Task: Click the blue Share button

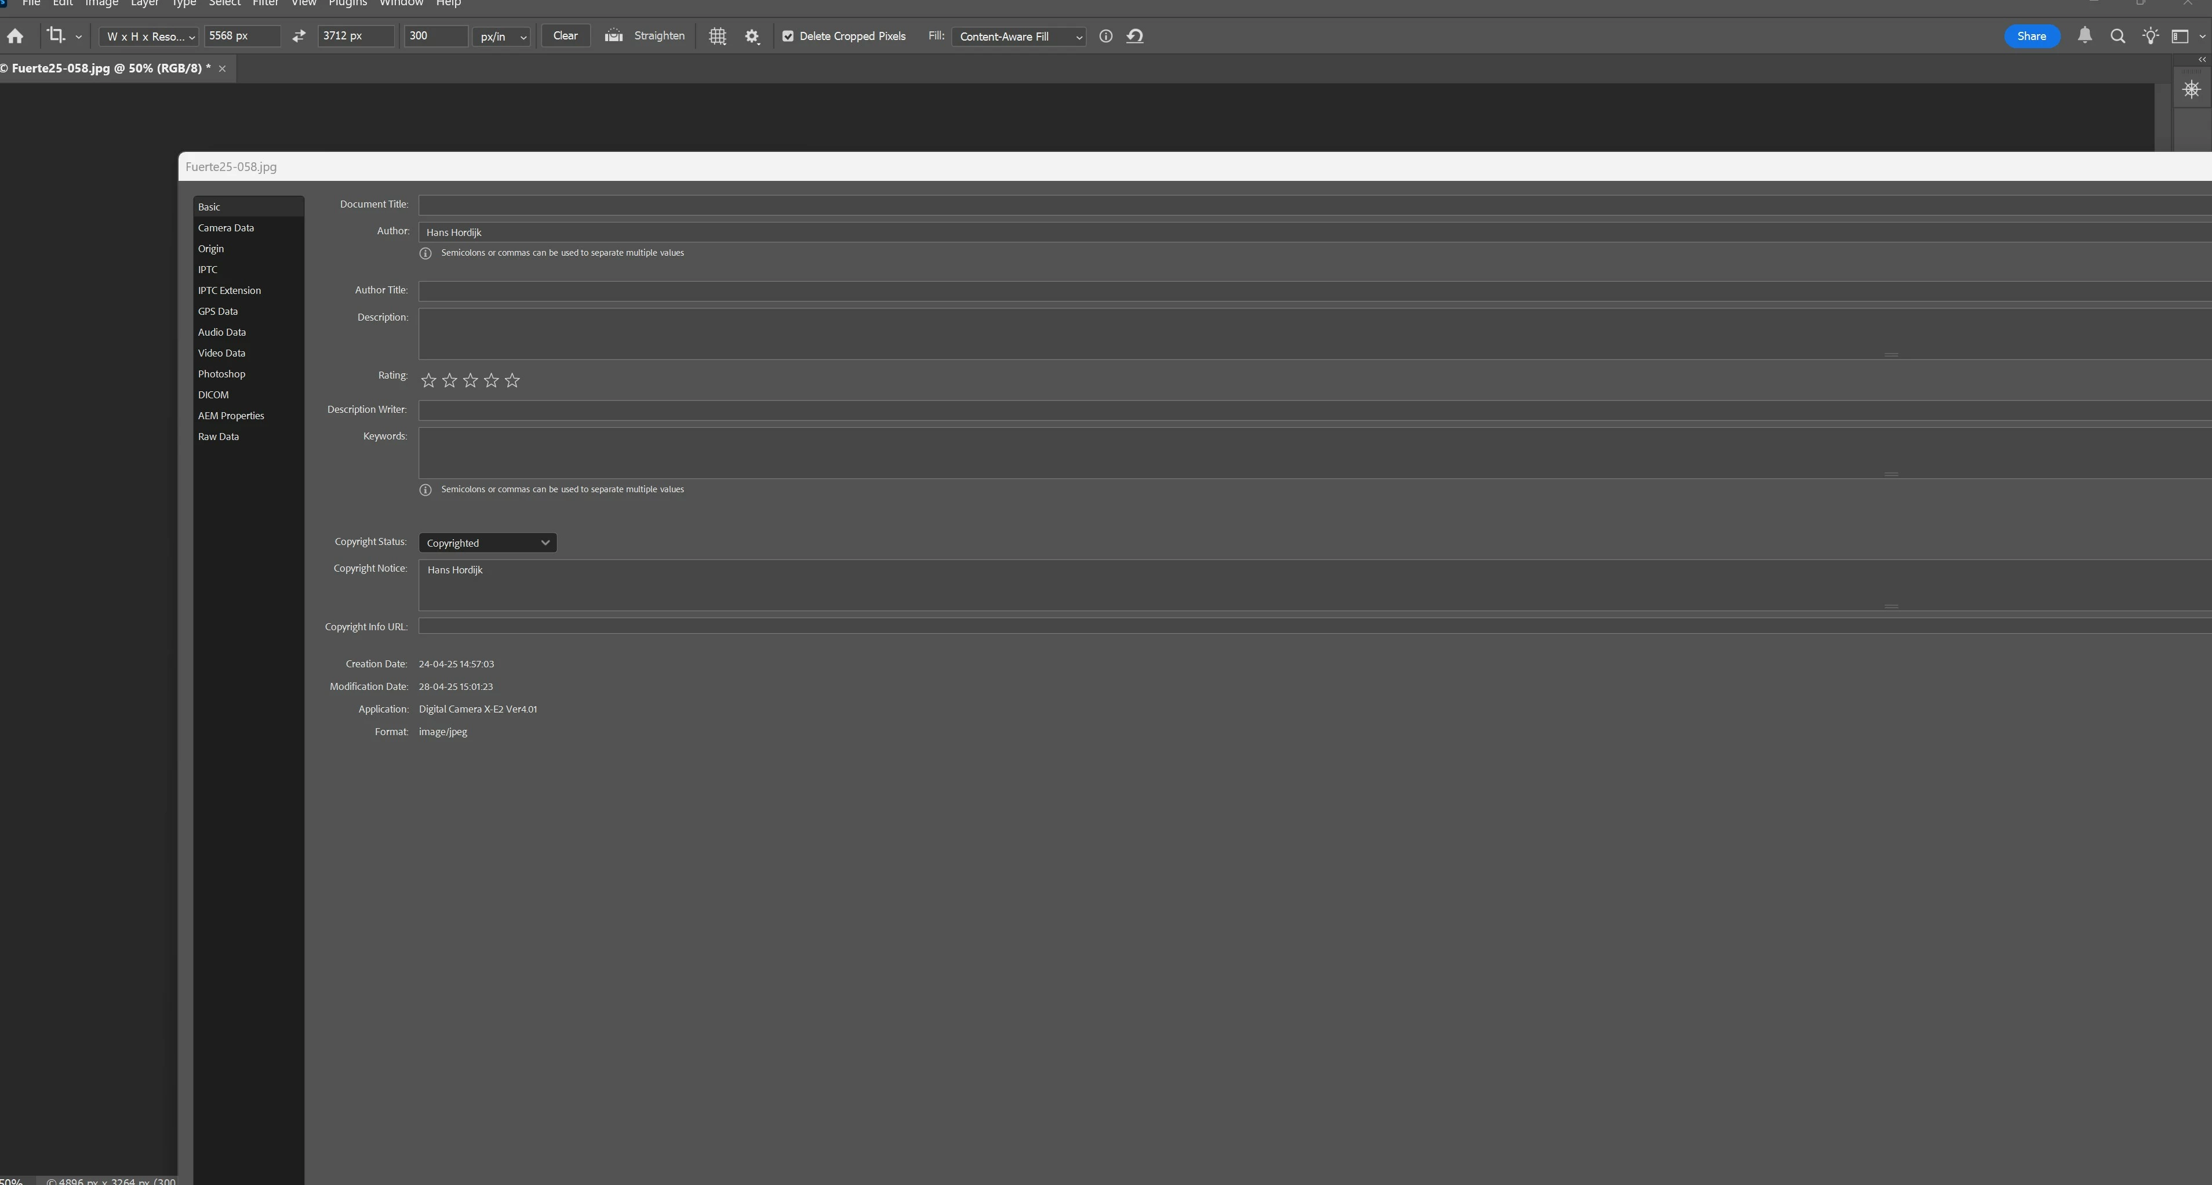Action: (2031, 36)
